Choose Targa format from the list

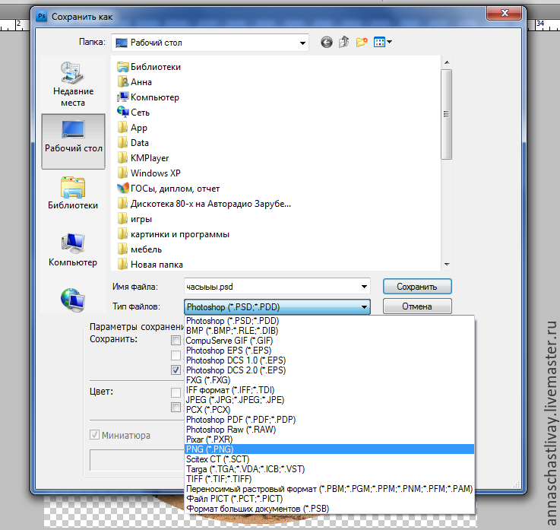click(329, 469)
